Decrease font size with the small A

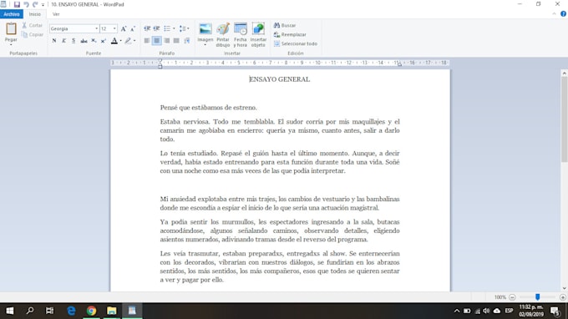tap(133, 28)
